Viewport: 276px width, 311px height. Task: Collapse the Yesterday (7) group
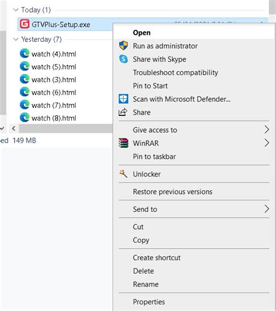pos(16,39)
